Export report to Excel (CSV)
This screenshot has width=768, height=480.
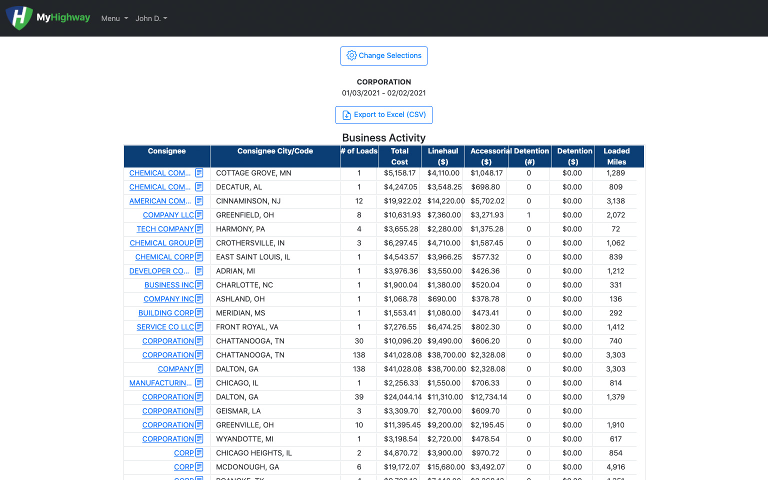click(x=384, y=115)
